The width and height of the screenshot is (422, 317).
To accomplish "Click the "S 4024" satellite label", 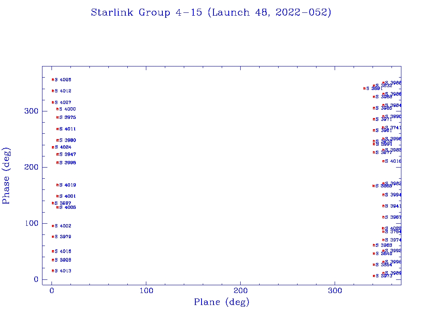I will [63, 147].
